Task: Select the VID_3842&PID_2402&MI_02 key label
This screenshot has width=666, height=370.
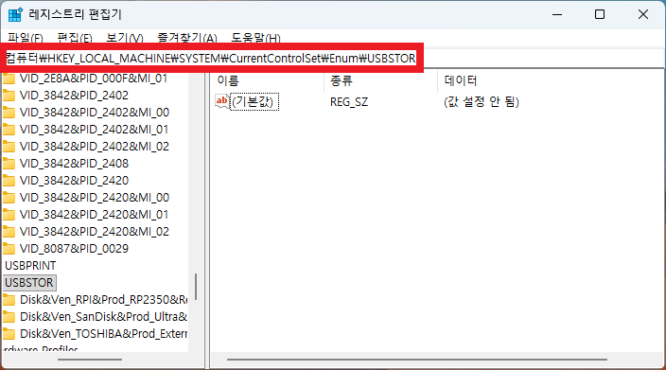Action: (x=95, y=146)
